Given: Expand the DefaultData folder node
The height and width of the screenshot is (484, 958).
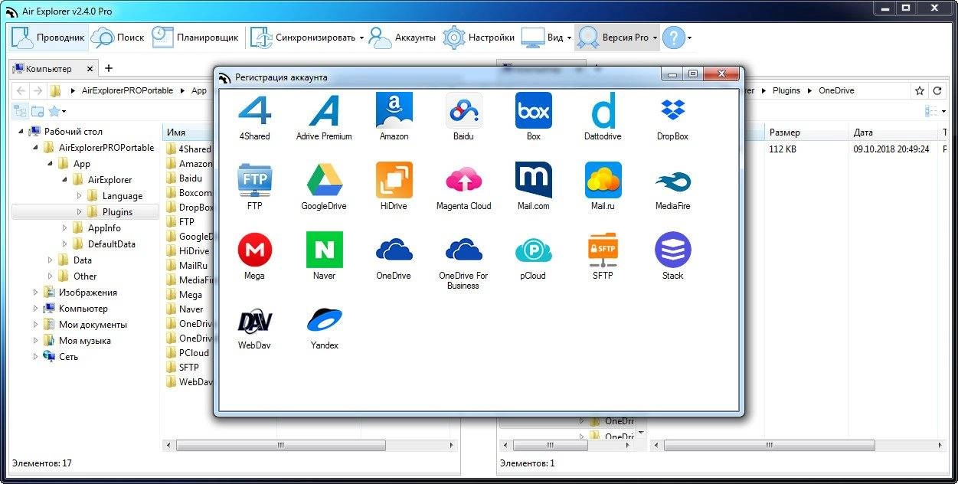Looking at the screenshot, I should click(65, 244).
